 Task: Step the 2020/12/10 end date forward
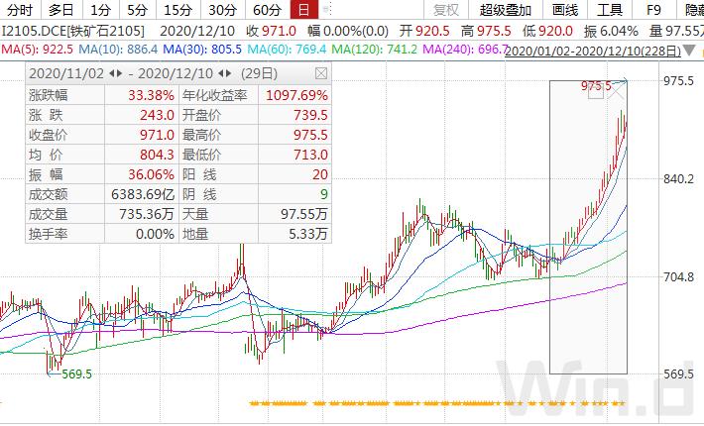click(x=228, y=73)
